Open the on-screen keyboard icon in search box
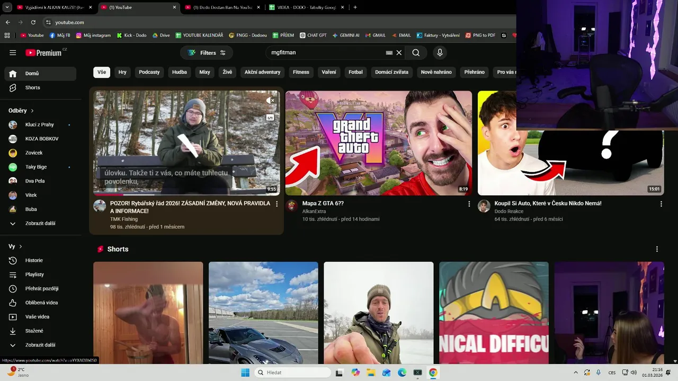 389,52
